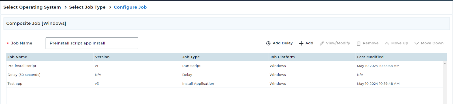This screenshot has height=104, width=453.
Task: Click the Run Script job type cell
Action: click(191, 66)
